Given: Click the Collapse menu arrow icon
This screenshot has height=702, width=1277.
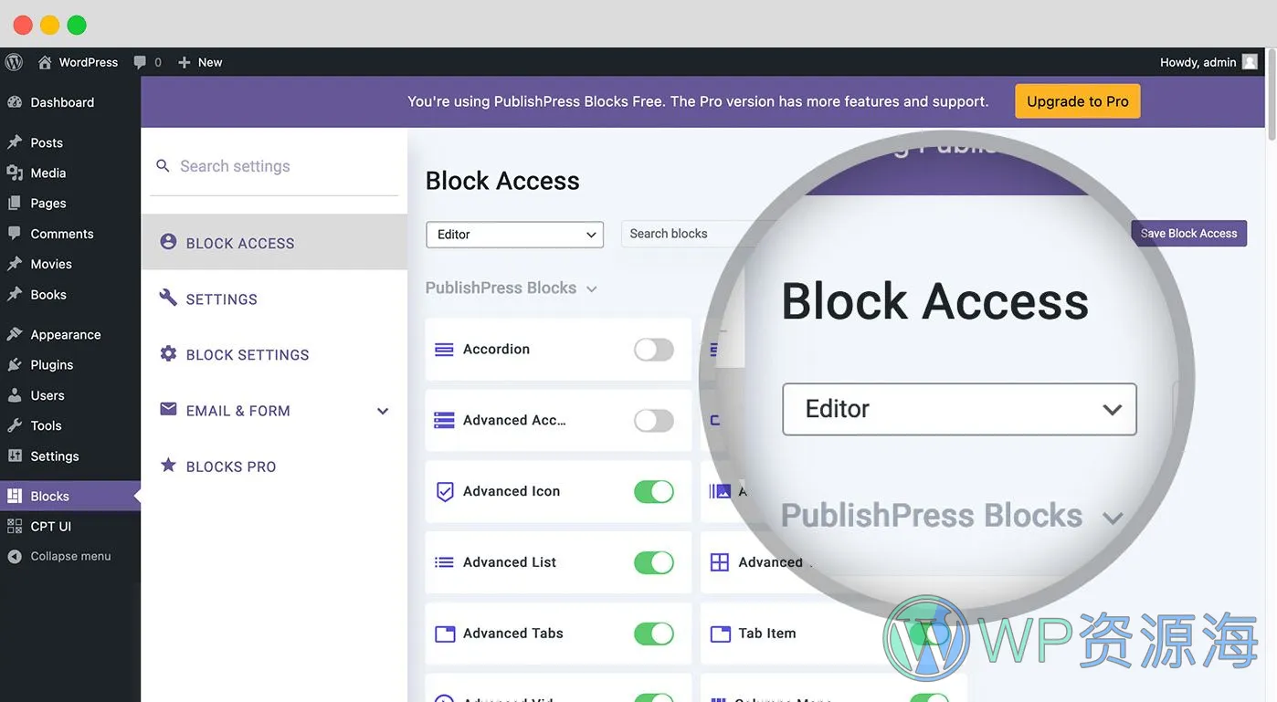Looking at the screenshot, I should pyautogui.click(x=15, y=556).
